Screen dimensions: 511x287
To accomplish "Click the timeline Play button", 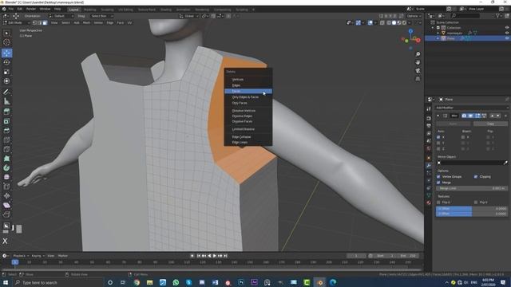I will (x=215, y=256).
